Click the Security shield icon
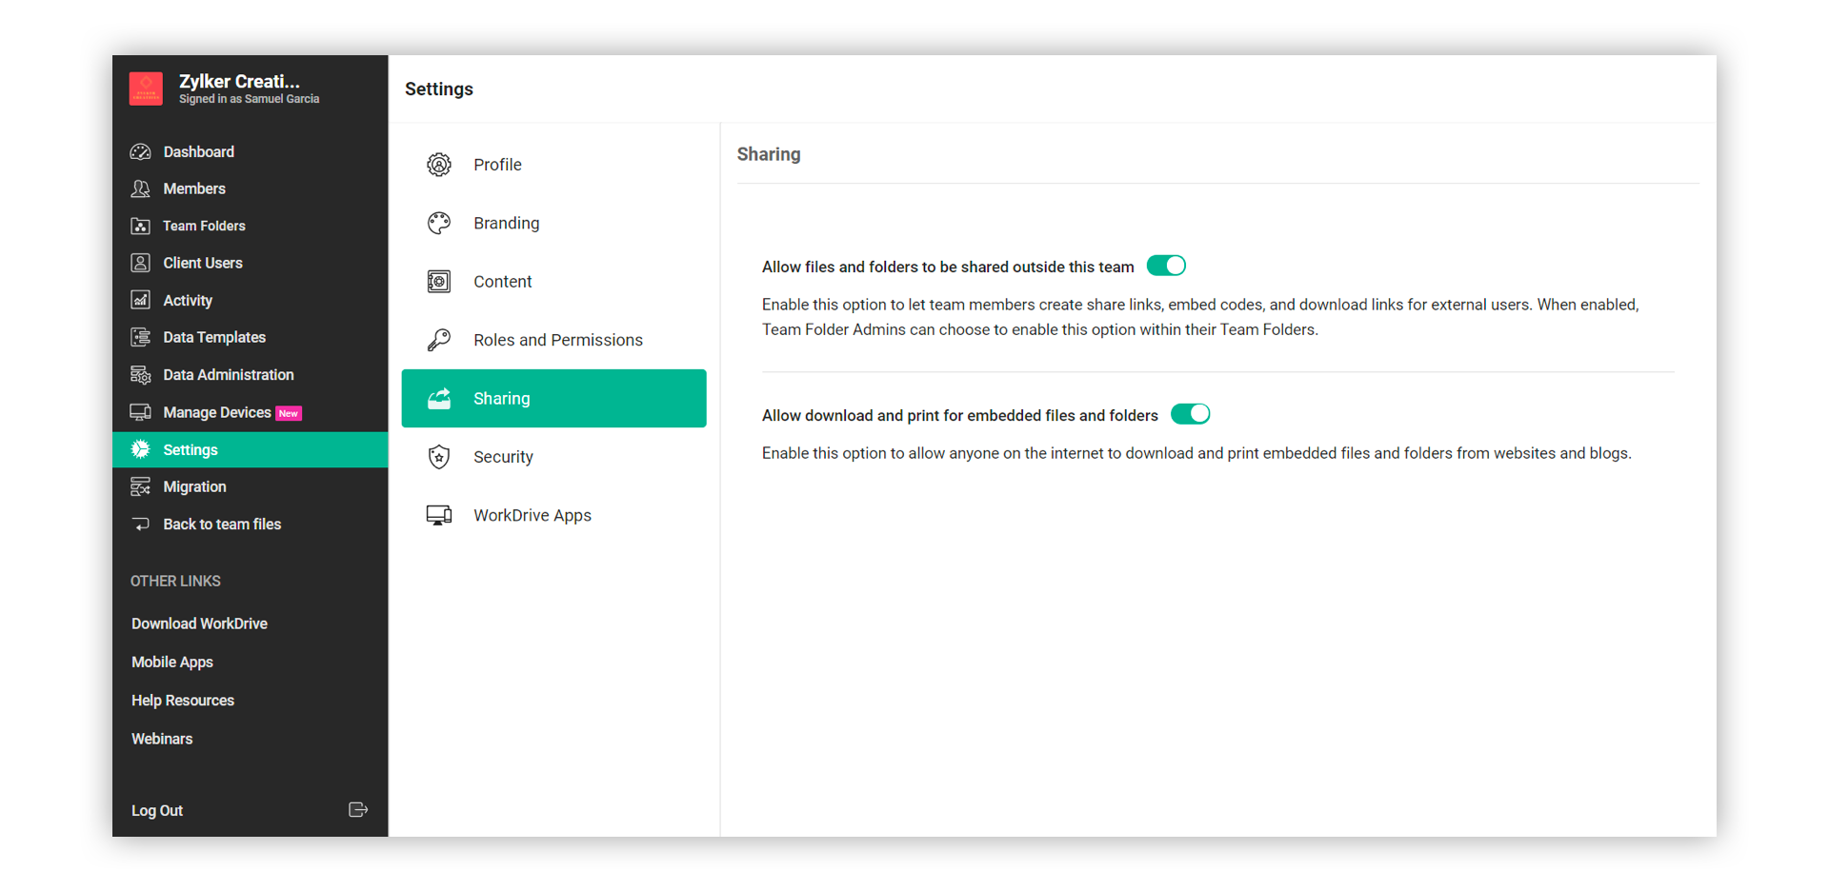Viewport: 1829px width, 891px height. (x=439, y=457)
